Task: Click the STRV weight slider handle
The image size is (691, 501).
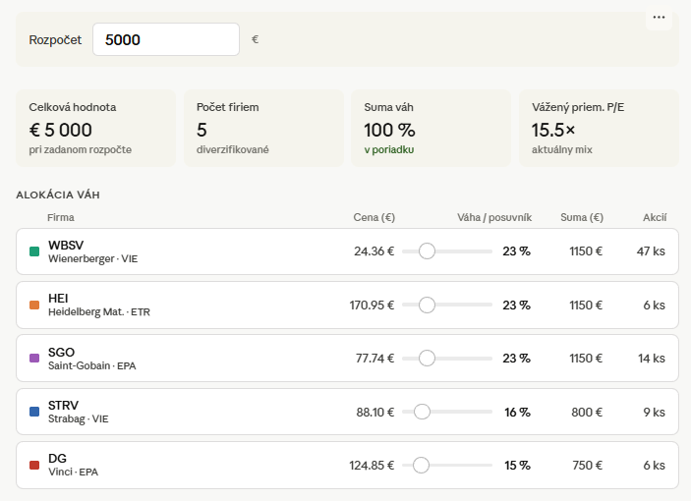Action: (x=422, y=412)
